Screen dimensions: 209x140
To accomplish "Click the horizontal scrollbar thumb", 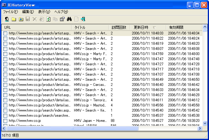I will (x=72, y=129).
